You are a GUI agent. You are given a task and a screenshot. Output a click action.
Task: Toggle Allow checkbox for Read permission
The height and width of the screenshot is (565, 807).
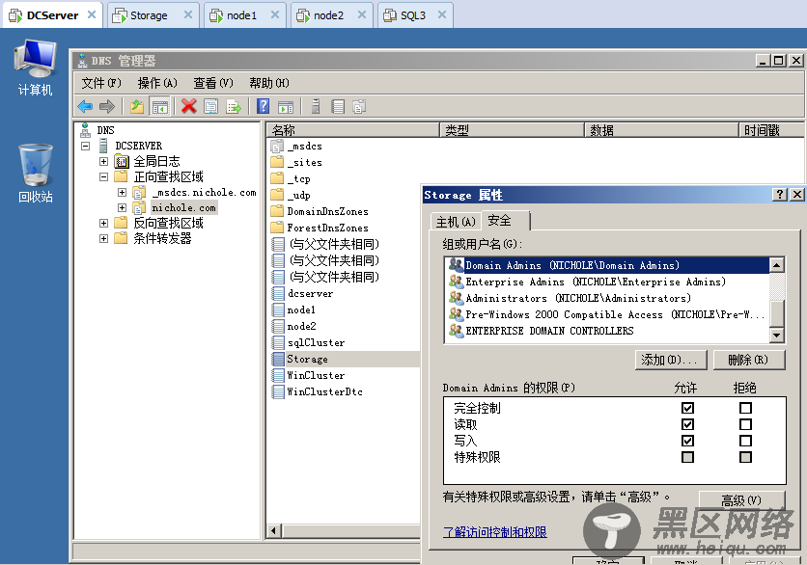[687, 424]
